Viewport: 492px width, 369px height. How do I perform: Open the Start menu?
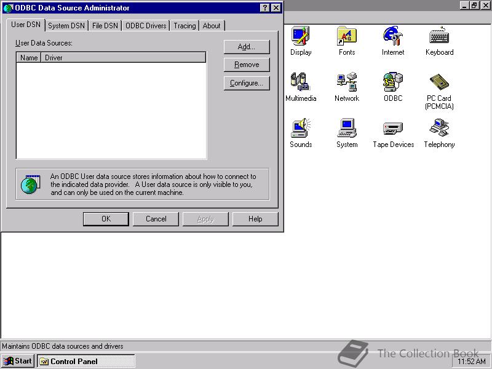(18, 361)
